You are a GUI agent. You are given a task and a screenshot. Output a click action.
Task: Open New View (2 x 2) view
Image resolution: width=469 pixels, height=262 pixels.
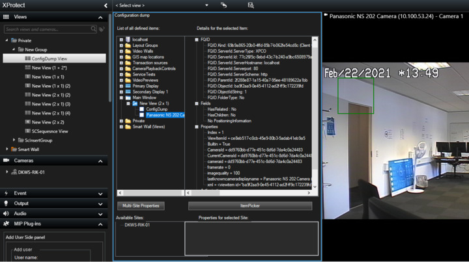pos(48,122)
